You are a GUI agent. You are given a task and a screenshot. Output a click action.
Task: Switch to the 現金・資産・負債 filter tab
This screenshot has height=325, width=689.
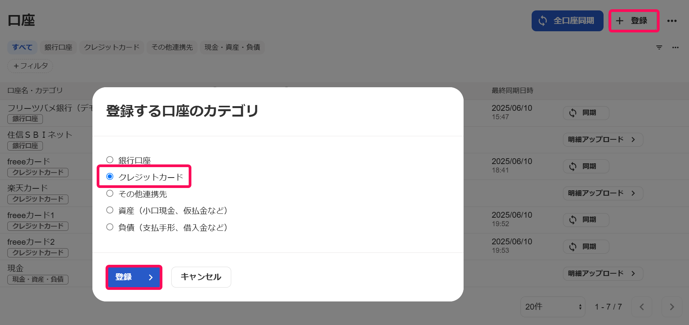point(232,47)
